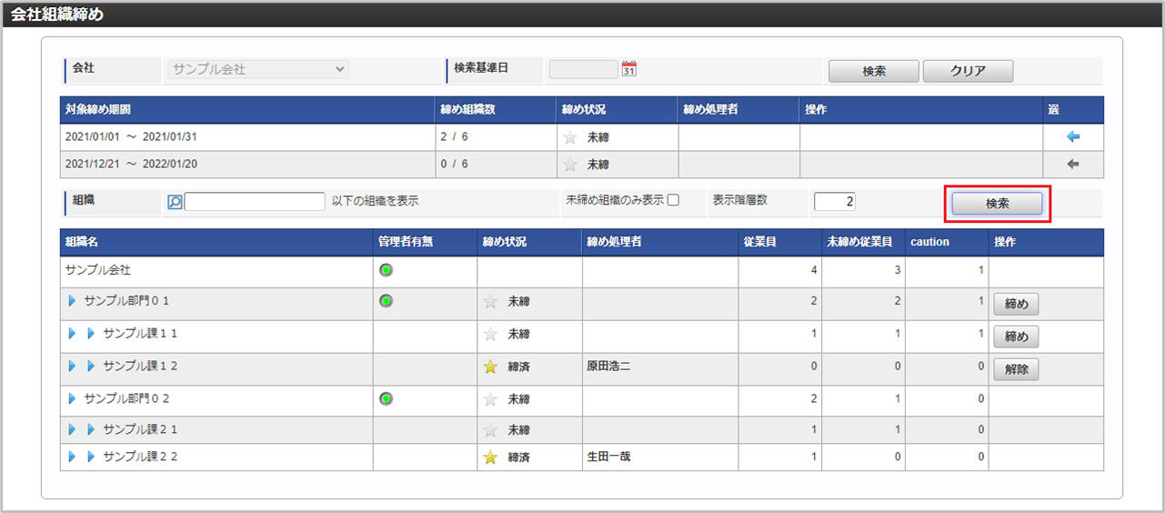1165x513 pixels.
Task: Click 締め button for サンプル課１１
Action: (x=1016, y=337)
